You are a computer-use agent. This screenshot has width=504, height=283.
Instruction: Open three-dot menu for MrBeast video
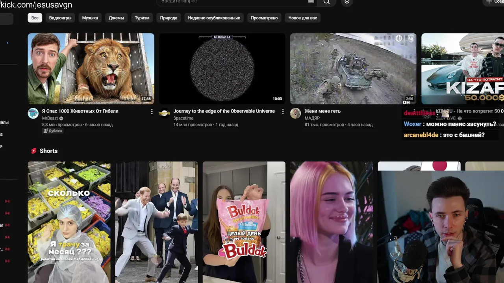[152, 112]
